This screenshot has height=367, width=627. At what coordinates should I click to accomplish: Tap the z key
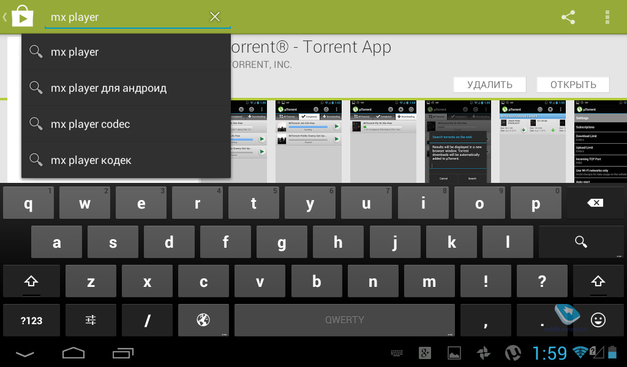[91, 281]
